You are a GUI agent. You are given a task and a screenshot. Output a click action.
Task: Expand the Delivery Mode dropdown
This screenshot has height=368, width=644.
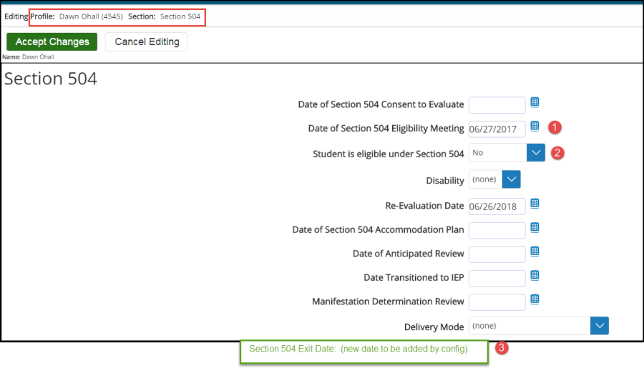(599, 326)
